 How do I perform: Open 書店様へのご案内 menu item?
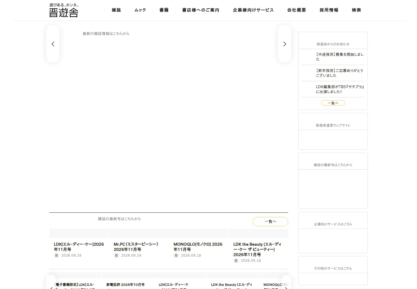point(201,10)
